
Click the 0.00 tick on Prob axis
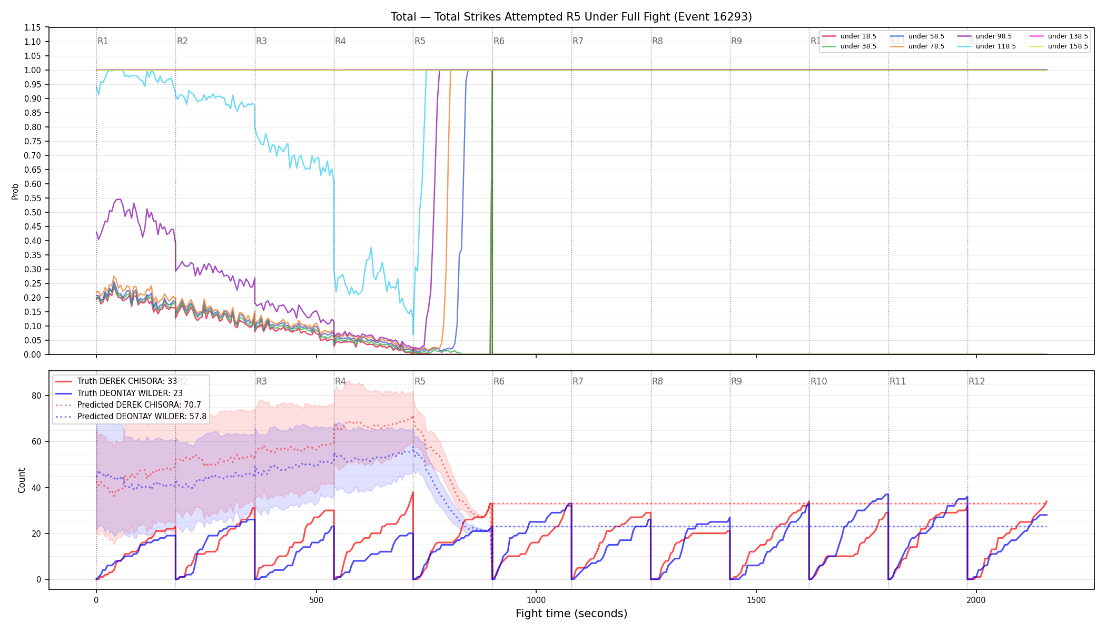coord(33,354)
